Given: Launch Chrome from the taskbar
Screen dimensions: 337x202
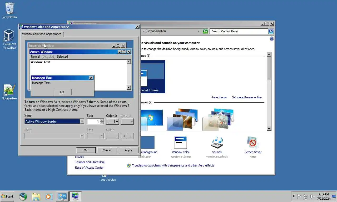Looking at the screenshot, I should click(x=23, y=196).
